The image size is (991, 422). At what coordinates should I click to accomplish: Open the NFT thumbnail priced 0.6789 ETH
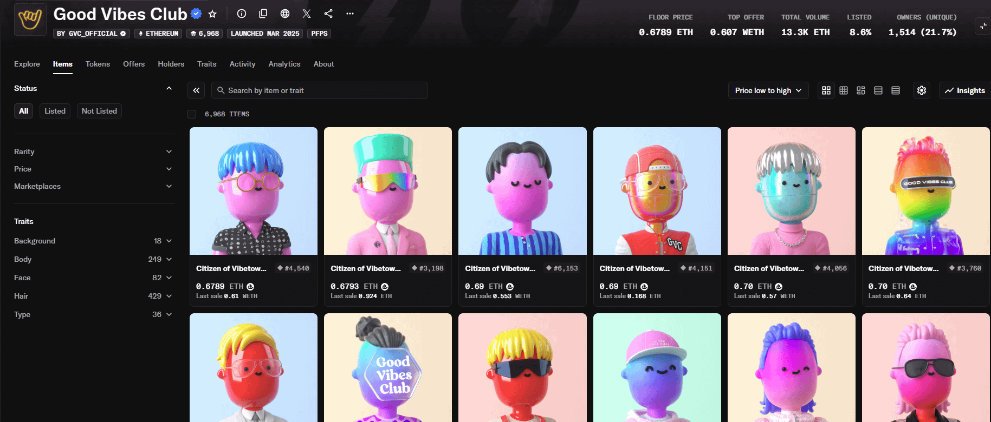(x=254, y=191)
